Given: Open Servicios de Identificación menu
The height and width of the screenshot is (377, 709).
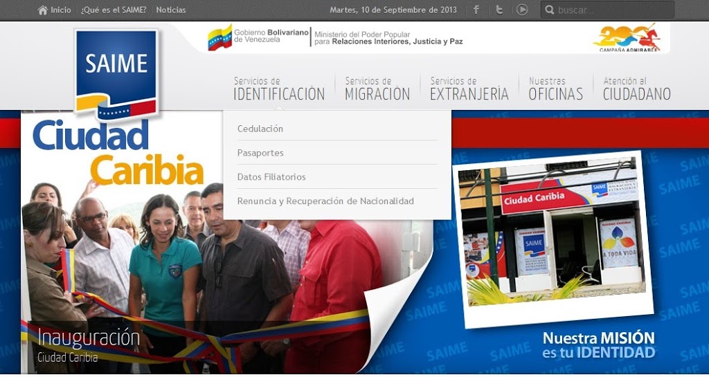Looking at the screenshot, I should [279, 89].
